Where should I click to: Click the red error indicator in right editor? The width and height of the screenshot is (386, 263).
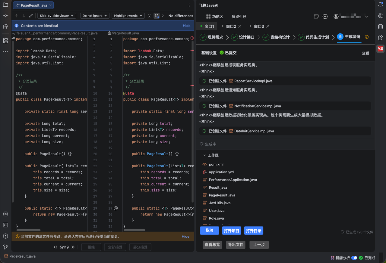click(x=192, y=39)
